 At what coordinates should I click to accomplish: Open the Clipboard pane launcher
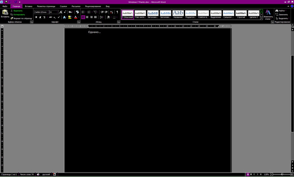tap(31, 22)
